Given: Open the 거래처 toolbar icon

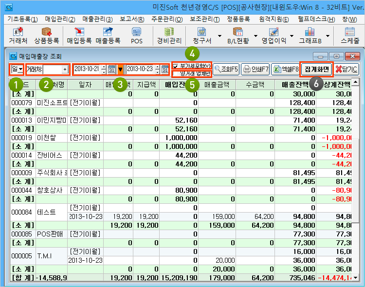Looking at the screenshot, I should (18, 36).
